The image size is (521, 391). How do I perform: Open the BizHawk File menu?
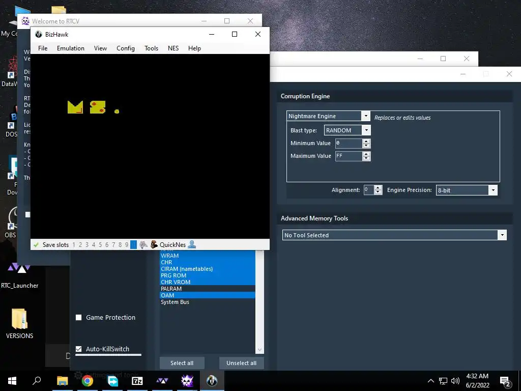coord(43,48)
